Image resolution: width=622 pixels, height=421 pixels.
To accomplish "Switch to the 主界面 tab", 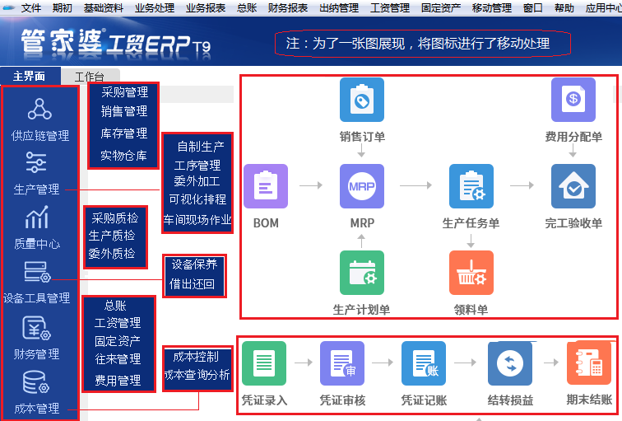I will click(30, 76).
